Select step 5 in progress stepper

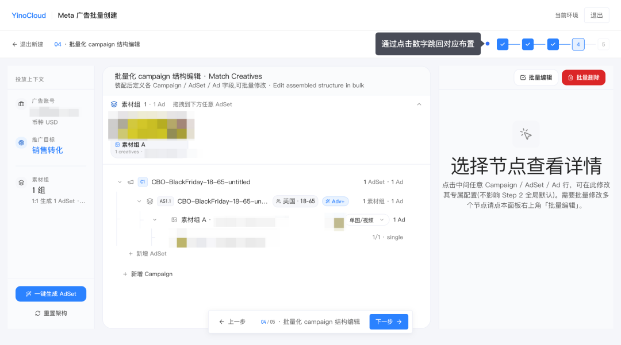(603, 44)
